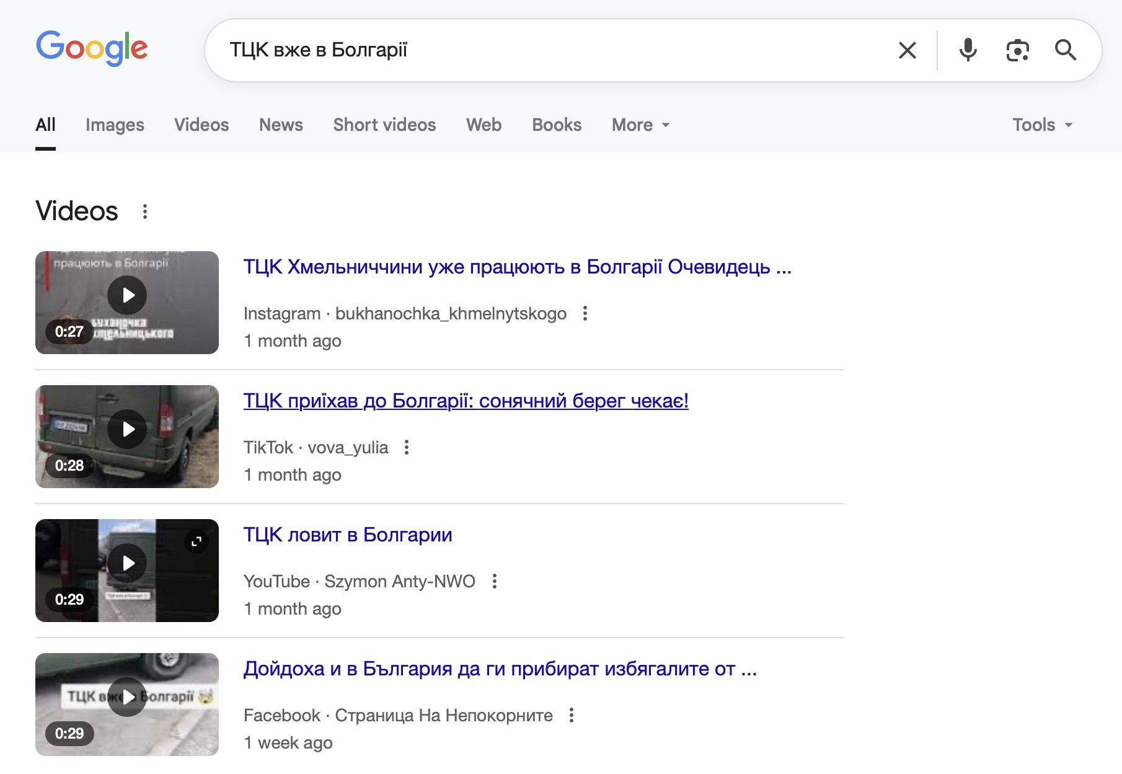Screen dimensions: 1122x774
Task: Open more options for vova_yulia TikTok result
Action: coord(407,447)
